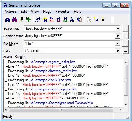Open the File Mask dropdown list
Viewport: 132px width, 121px height.
click(117, 44)
